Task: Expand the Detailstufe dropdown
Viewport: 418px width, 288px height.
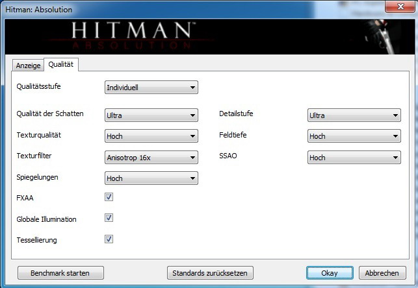Action: point(354,115)
